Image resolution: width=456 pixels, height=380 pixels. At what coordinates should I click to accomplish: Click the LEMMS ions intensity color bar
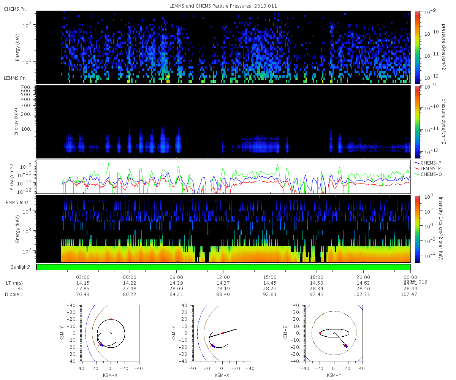[x=417, y=229]
